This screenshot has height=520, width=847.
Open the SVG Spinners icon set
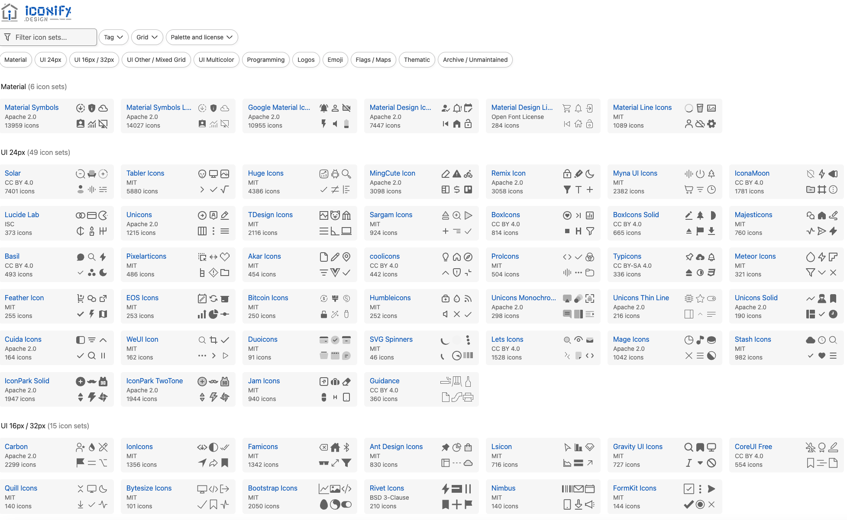391,339
